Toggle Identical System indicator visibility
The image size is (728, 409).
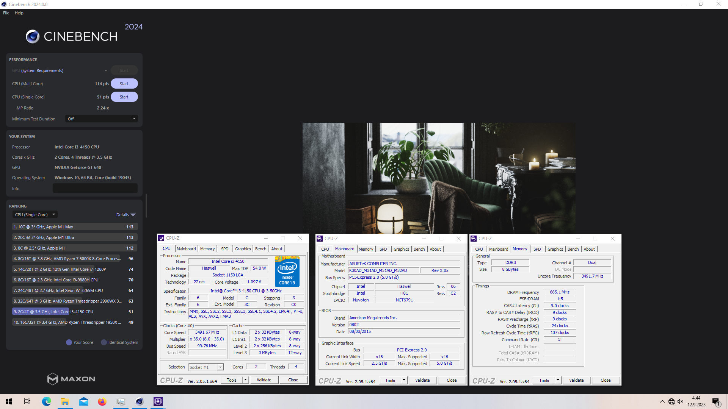105,342
